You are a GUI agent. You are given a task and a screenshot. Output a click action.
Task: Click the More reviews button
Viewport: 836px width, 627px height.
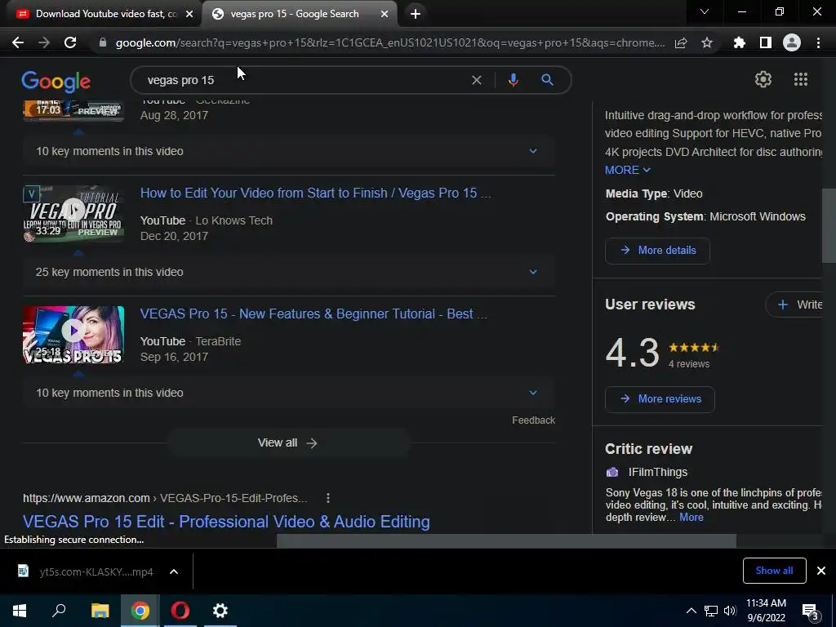(x=660, y=398)
